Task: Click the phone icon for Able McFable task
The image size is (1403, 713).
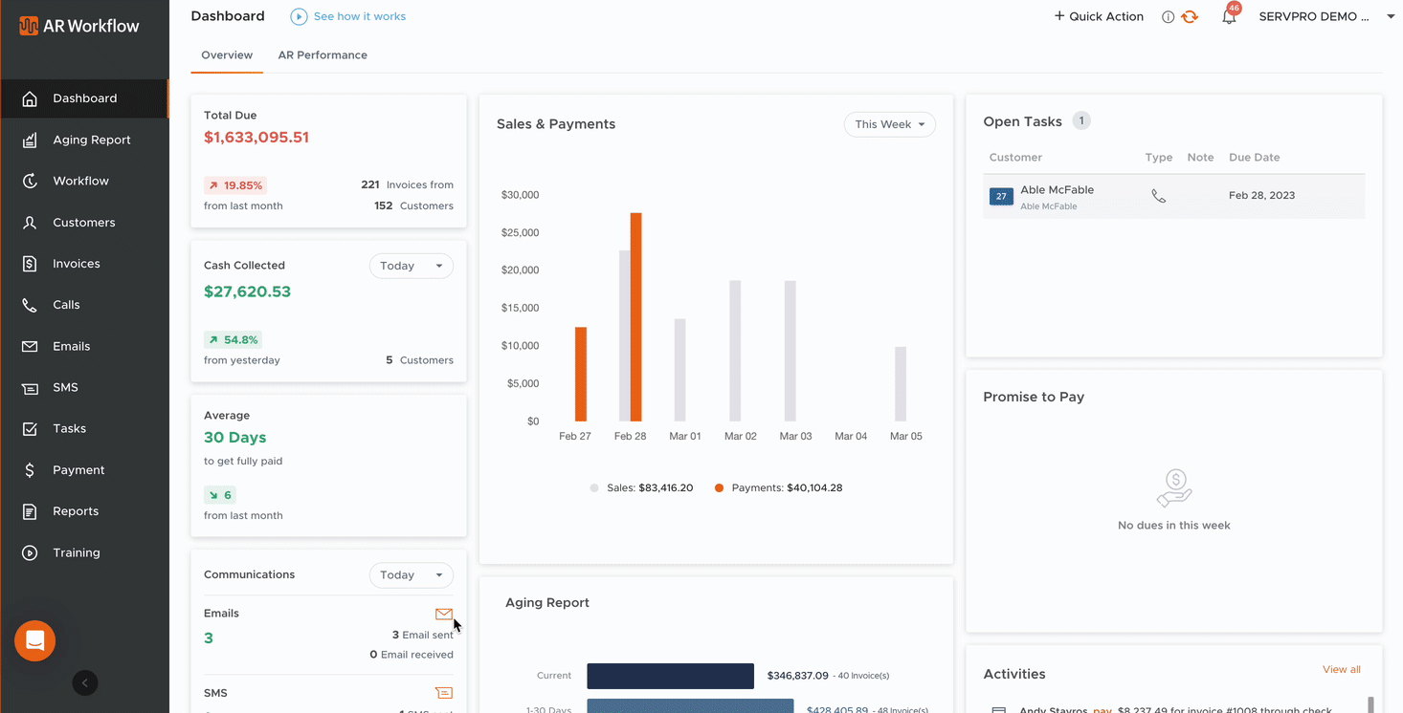Action: coord(1158,196)
